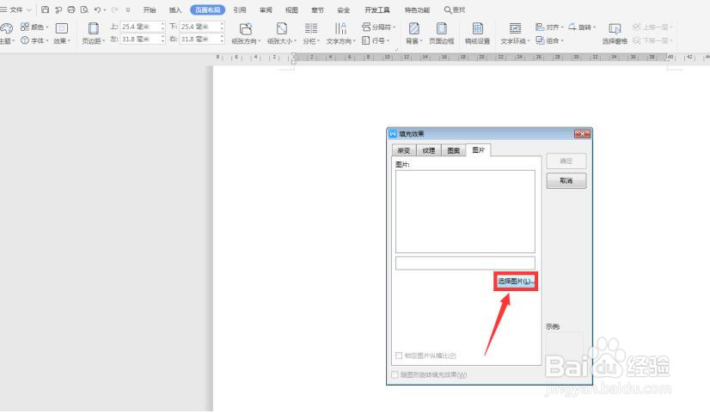This screenshot has width=710, height=413.
Task: Click the Print Preview icon
Action: (84, 9)
